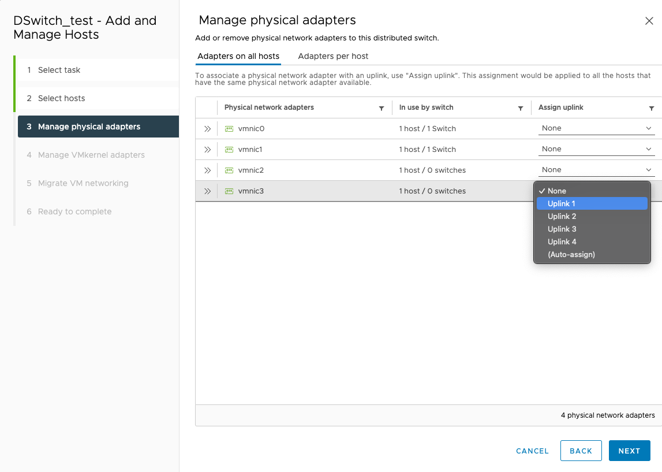Open the Assign uplink column filter
Image resolution: width=662 pixels, height=472 pixels.
coord(653,108)
